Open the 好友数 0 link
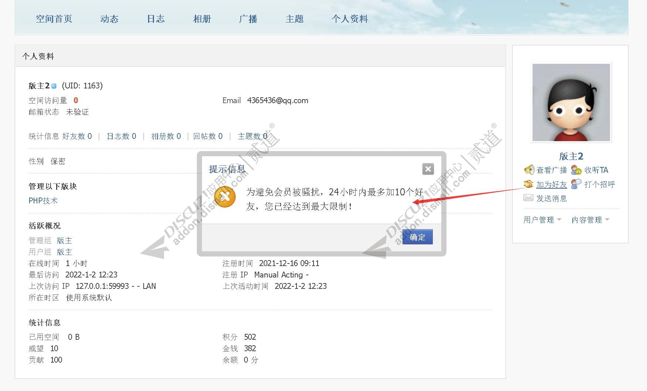Image resolution: width=647 pixels, height=391 pixels. coord(77,136)
